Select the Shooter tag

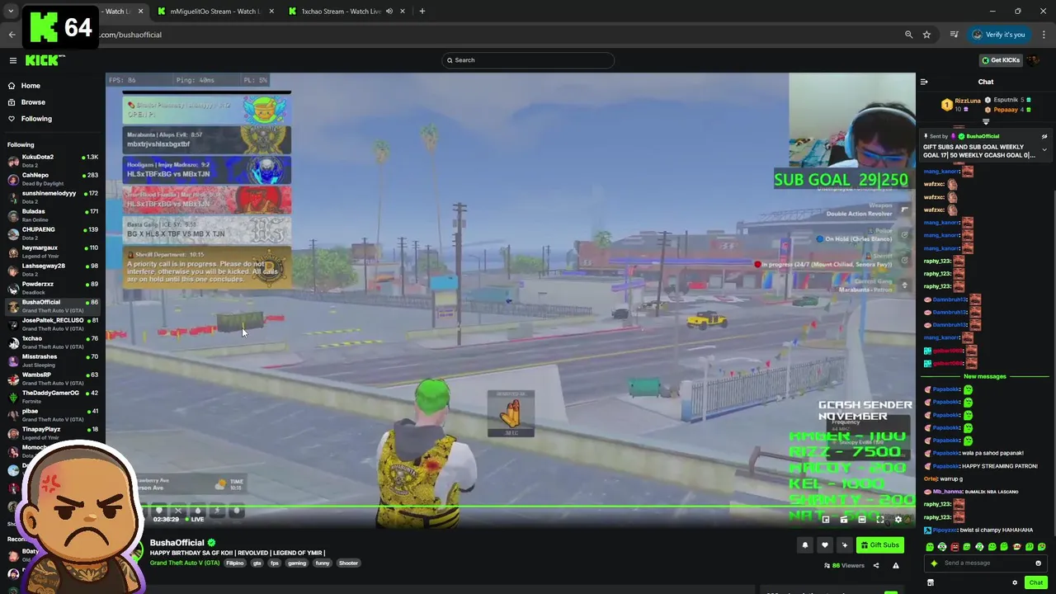(x=348, y=563)
